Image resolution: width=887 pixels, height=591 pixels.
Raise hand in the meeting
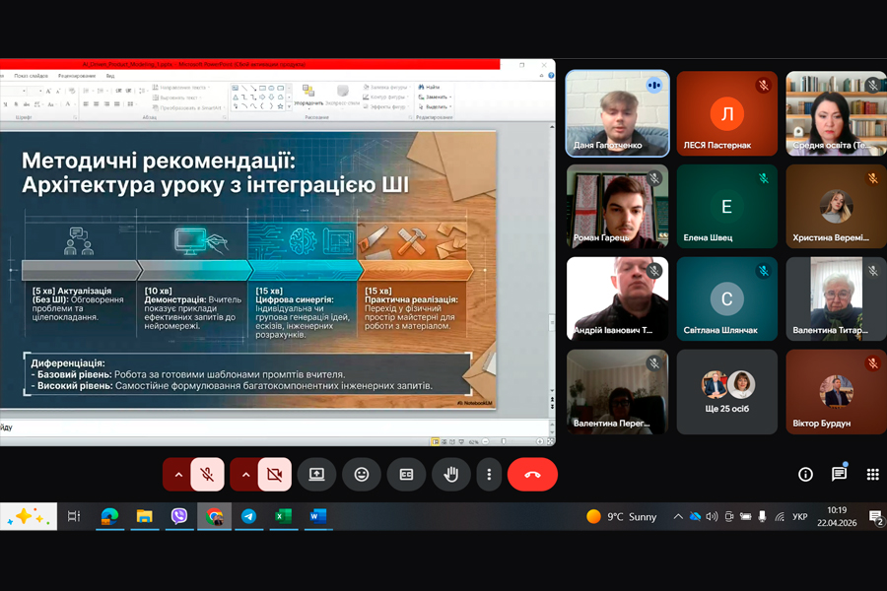[450, 475]
